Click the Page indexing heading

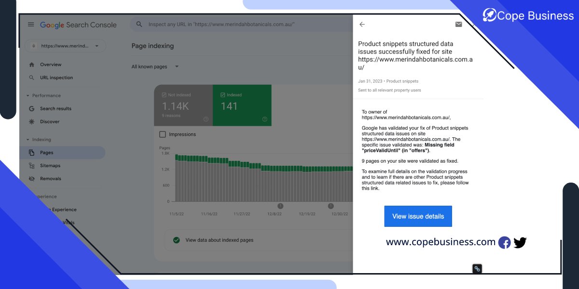click(152, 46)
